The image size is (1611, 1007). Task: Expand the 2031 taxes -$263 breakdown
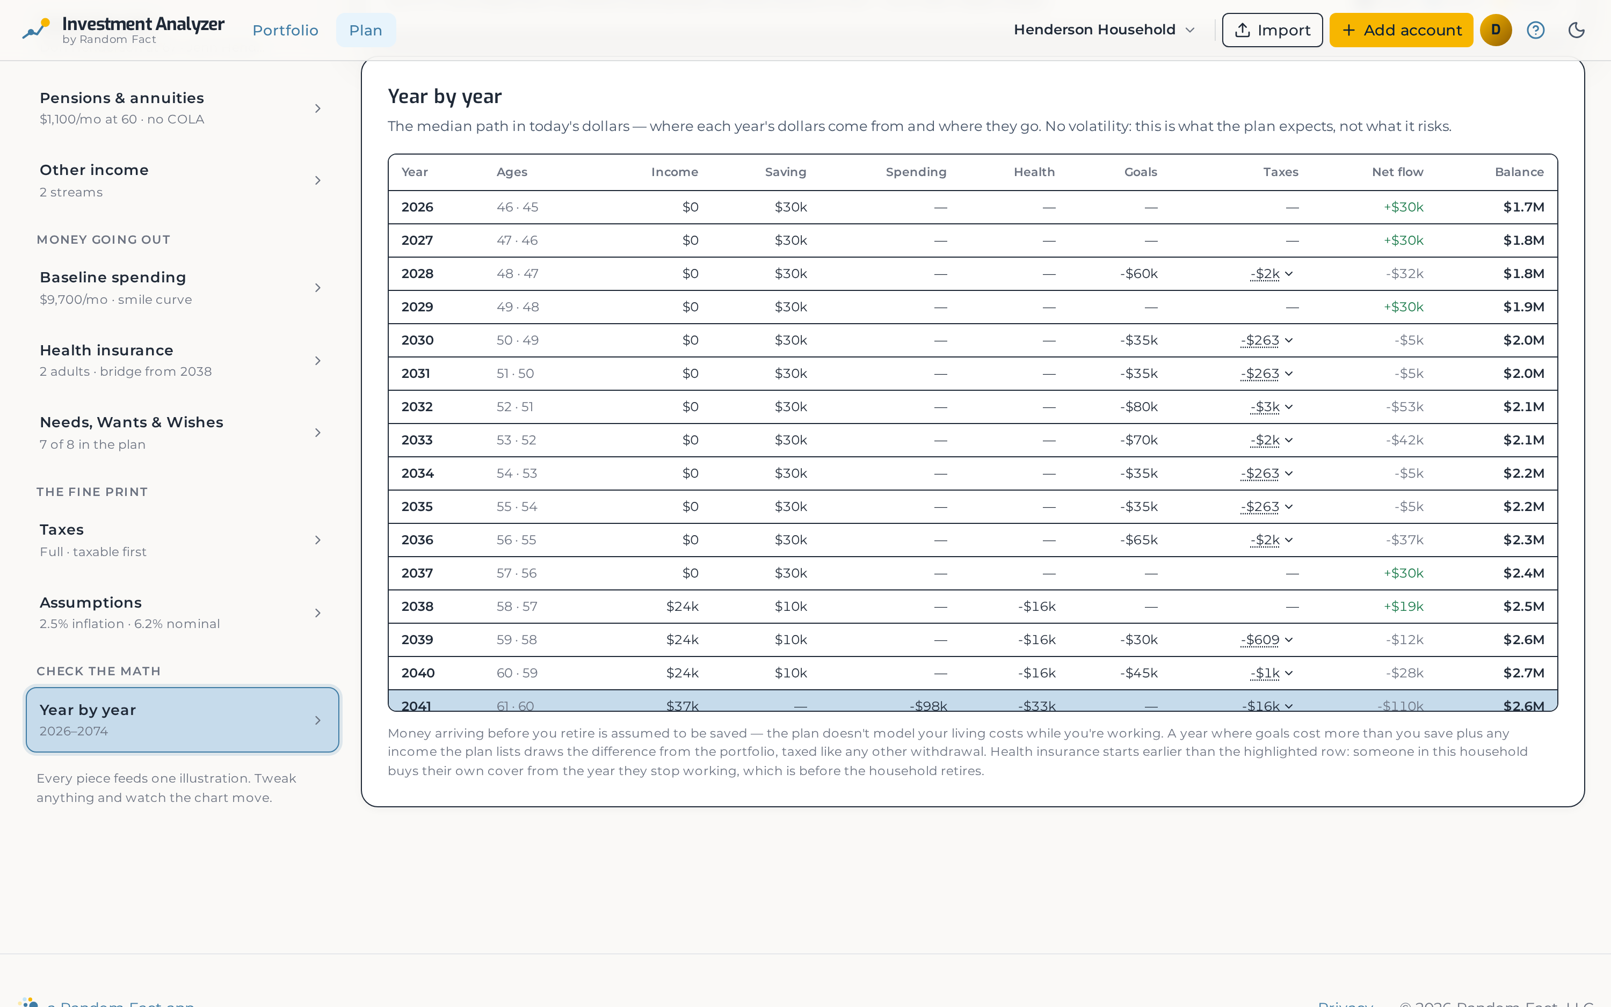click(1267, 374)
